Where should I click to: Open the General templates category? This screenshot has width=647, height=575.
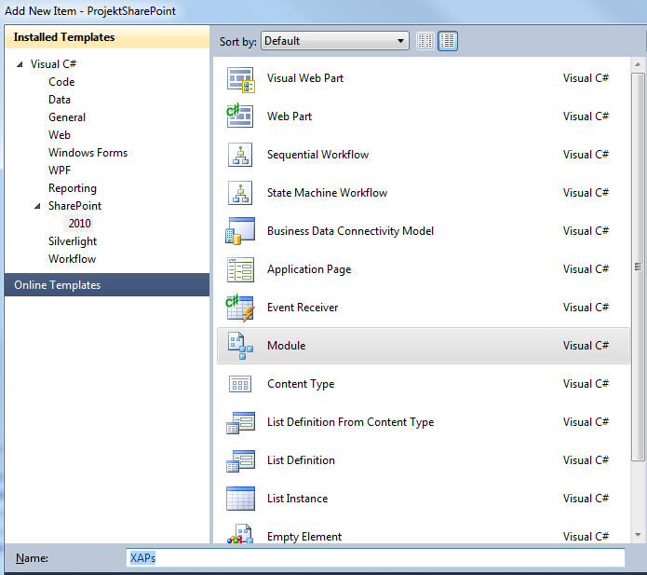(x=67, y=117)
